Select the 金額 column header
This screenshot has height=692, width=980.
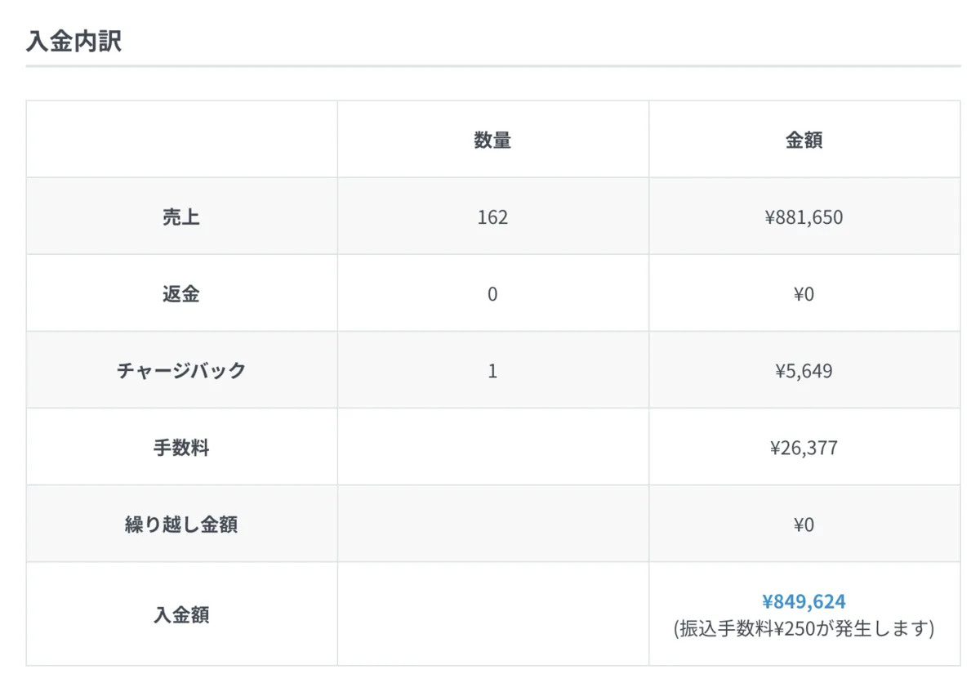click(x=804, y=140)
